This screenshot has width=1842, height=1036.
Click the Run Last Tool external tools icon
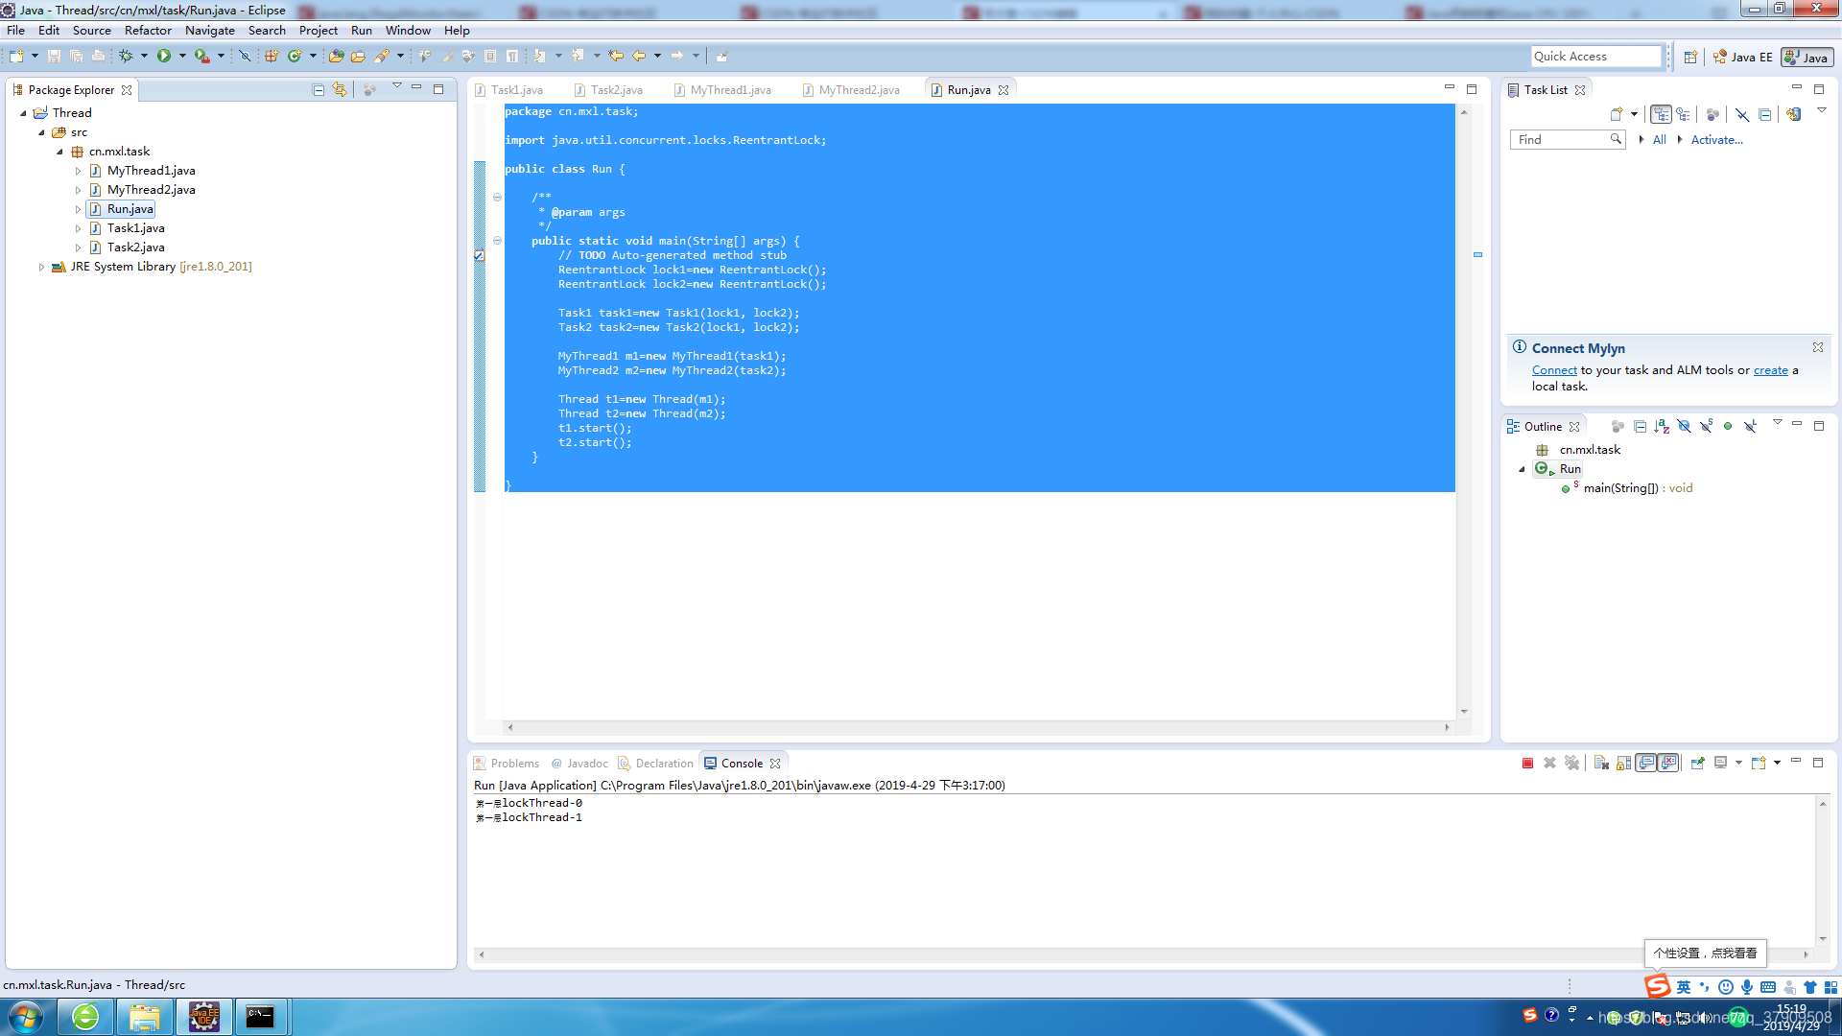[202, 57]
